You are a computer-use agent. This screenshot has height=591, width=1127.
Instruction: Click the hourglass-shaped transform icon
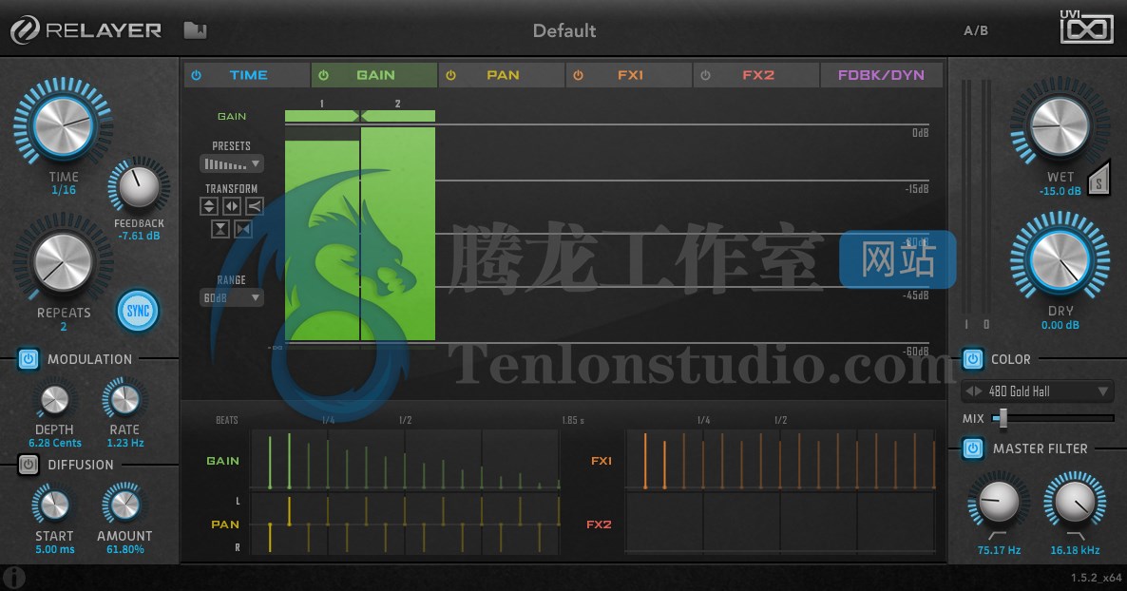click(220, 229)
